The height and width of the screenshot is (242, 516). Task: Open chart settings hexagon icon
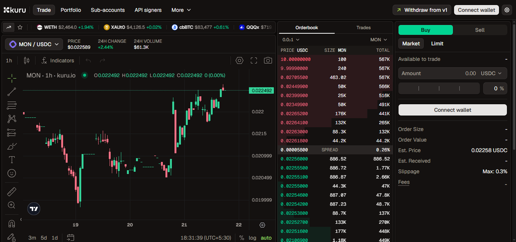[239, 60]
